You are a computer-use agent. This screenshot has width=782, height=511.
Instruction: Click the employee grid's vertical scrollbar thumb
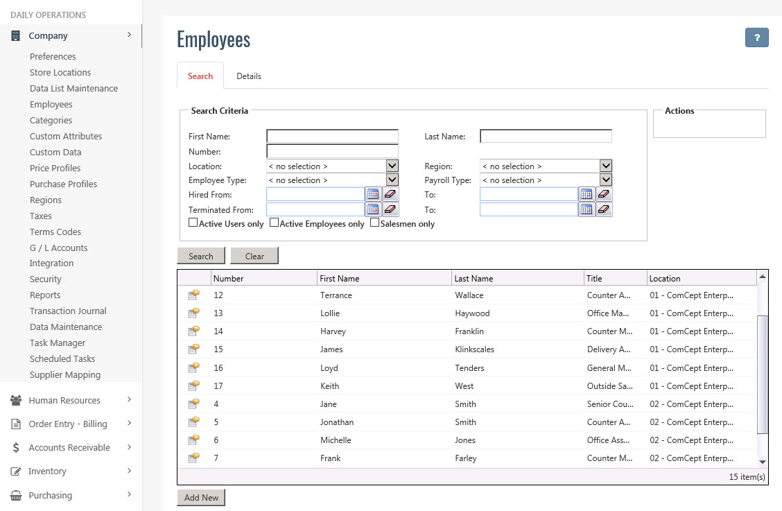[763, 374]
